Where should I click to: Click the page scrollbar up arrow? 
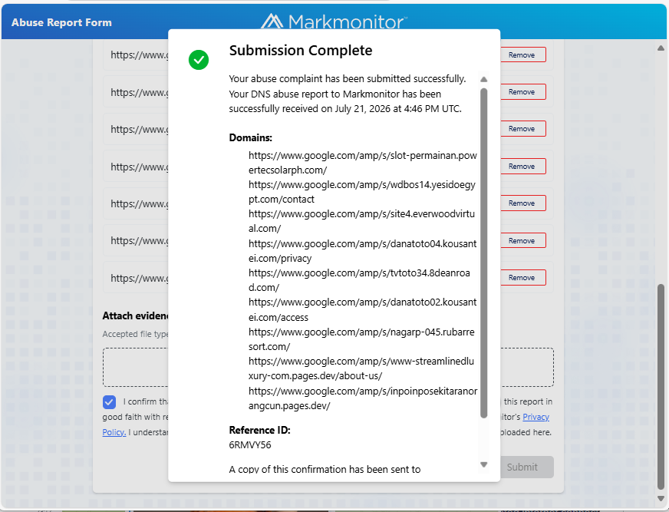(x=661, y=48)
